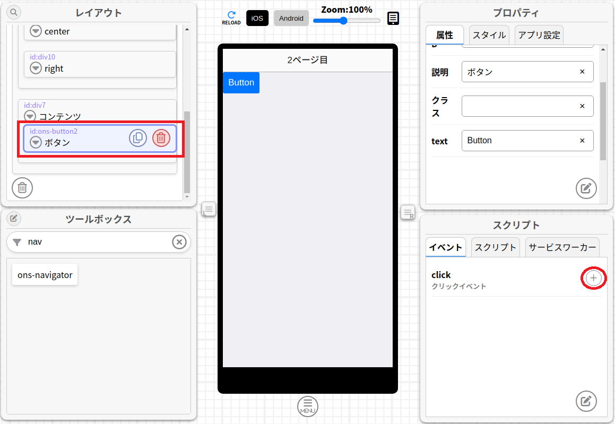Screen dimensions: 615x424
Task: Select the iOS preview mode
Action: [x=257, y=18]
